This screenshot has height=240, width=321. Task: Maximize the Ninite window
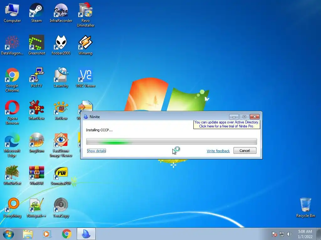(244, 117)
